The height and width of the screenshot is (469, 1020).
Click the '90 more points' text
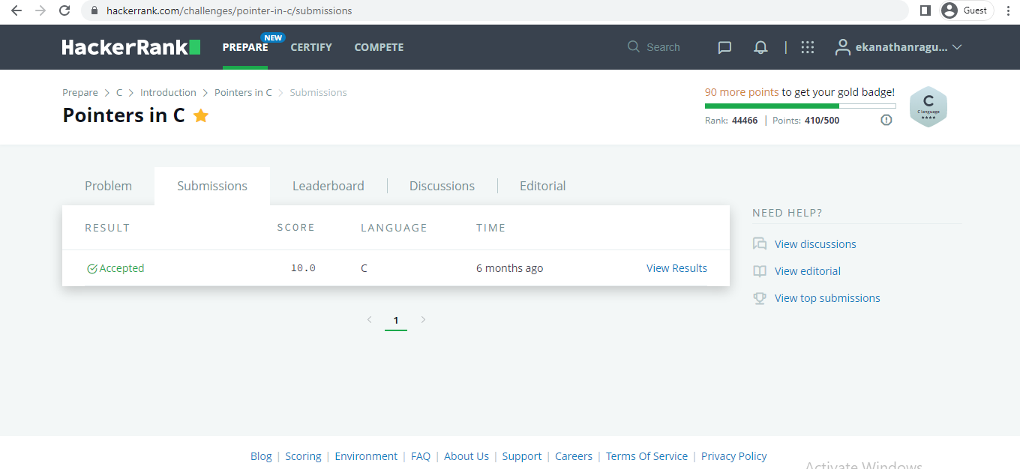742,92
